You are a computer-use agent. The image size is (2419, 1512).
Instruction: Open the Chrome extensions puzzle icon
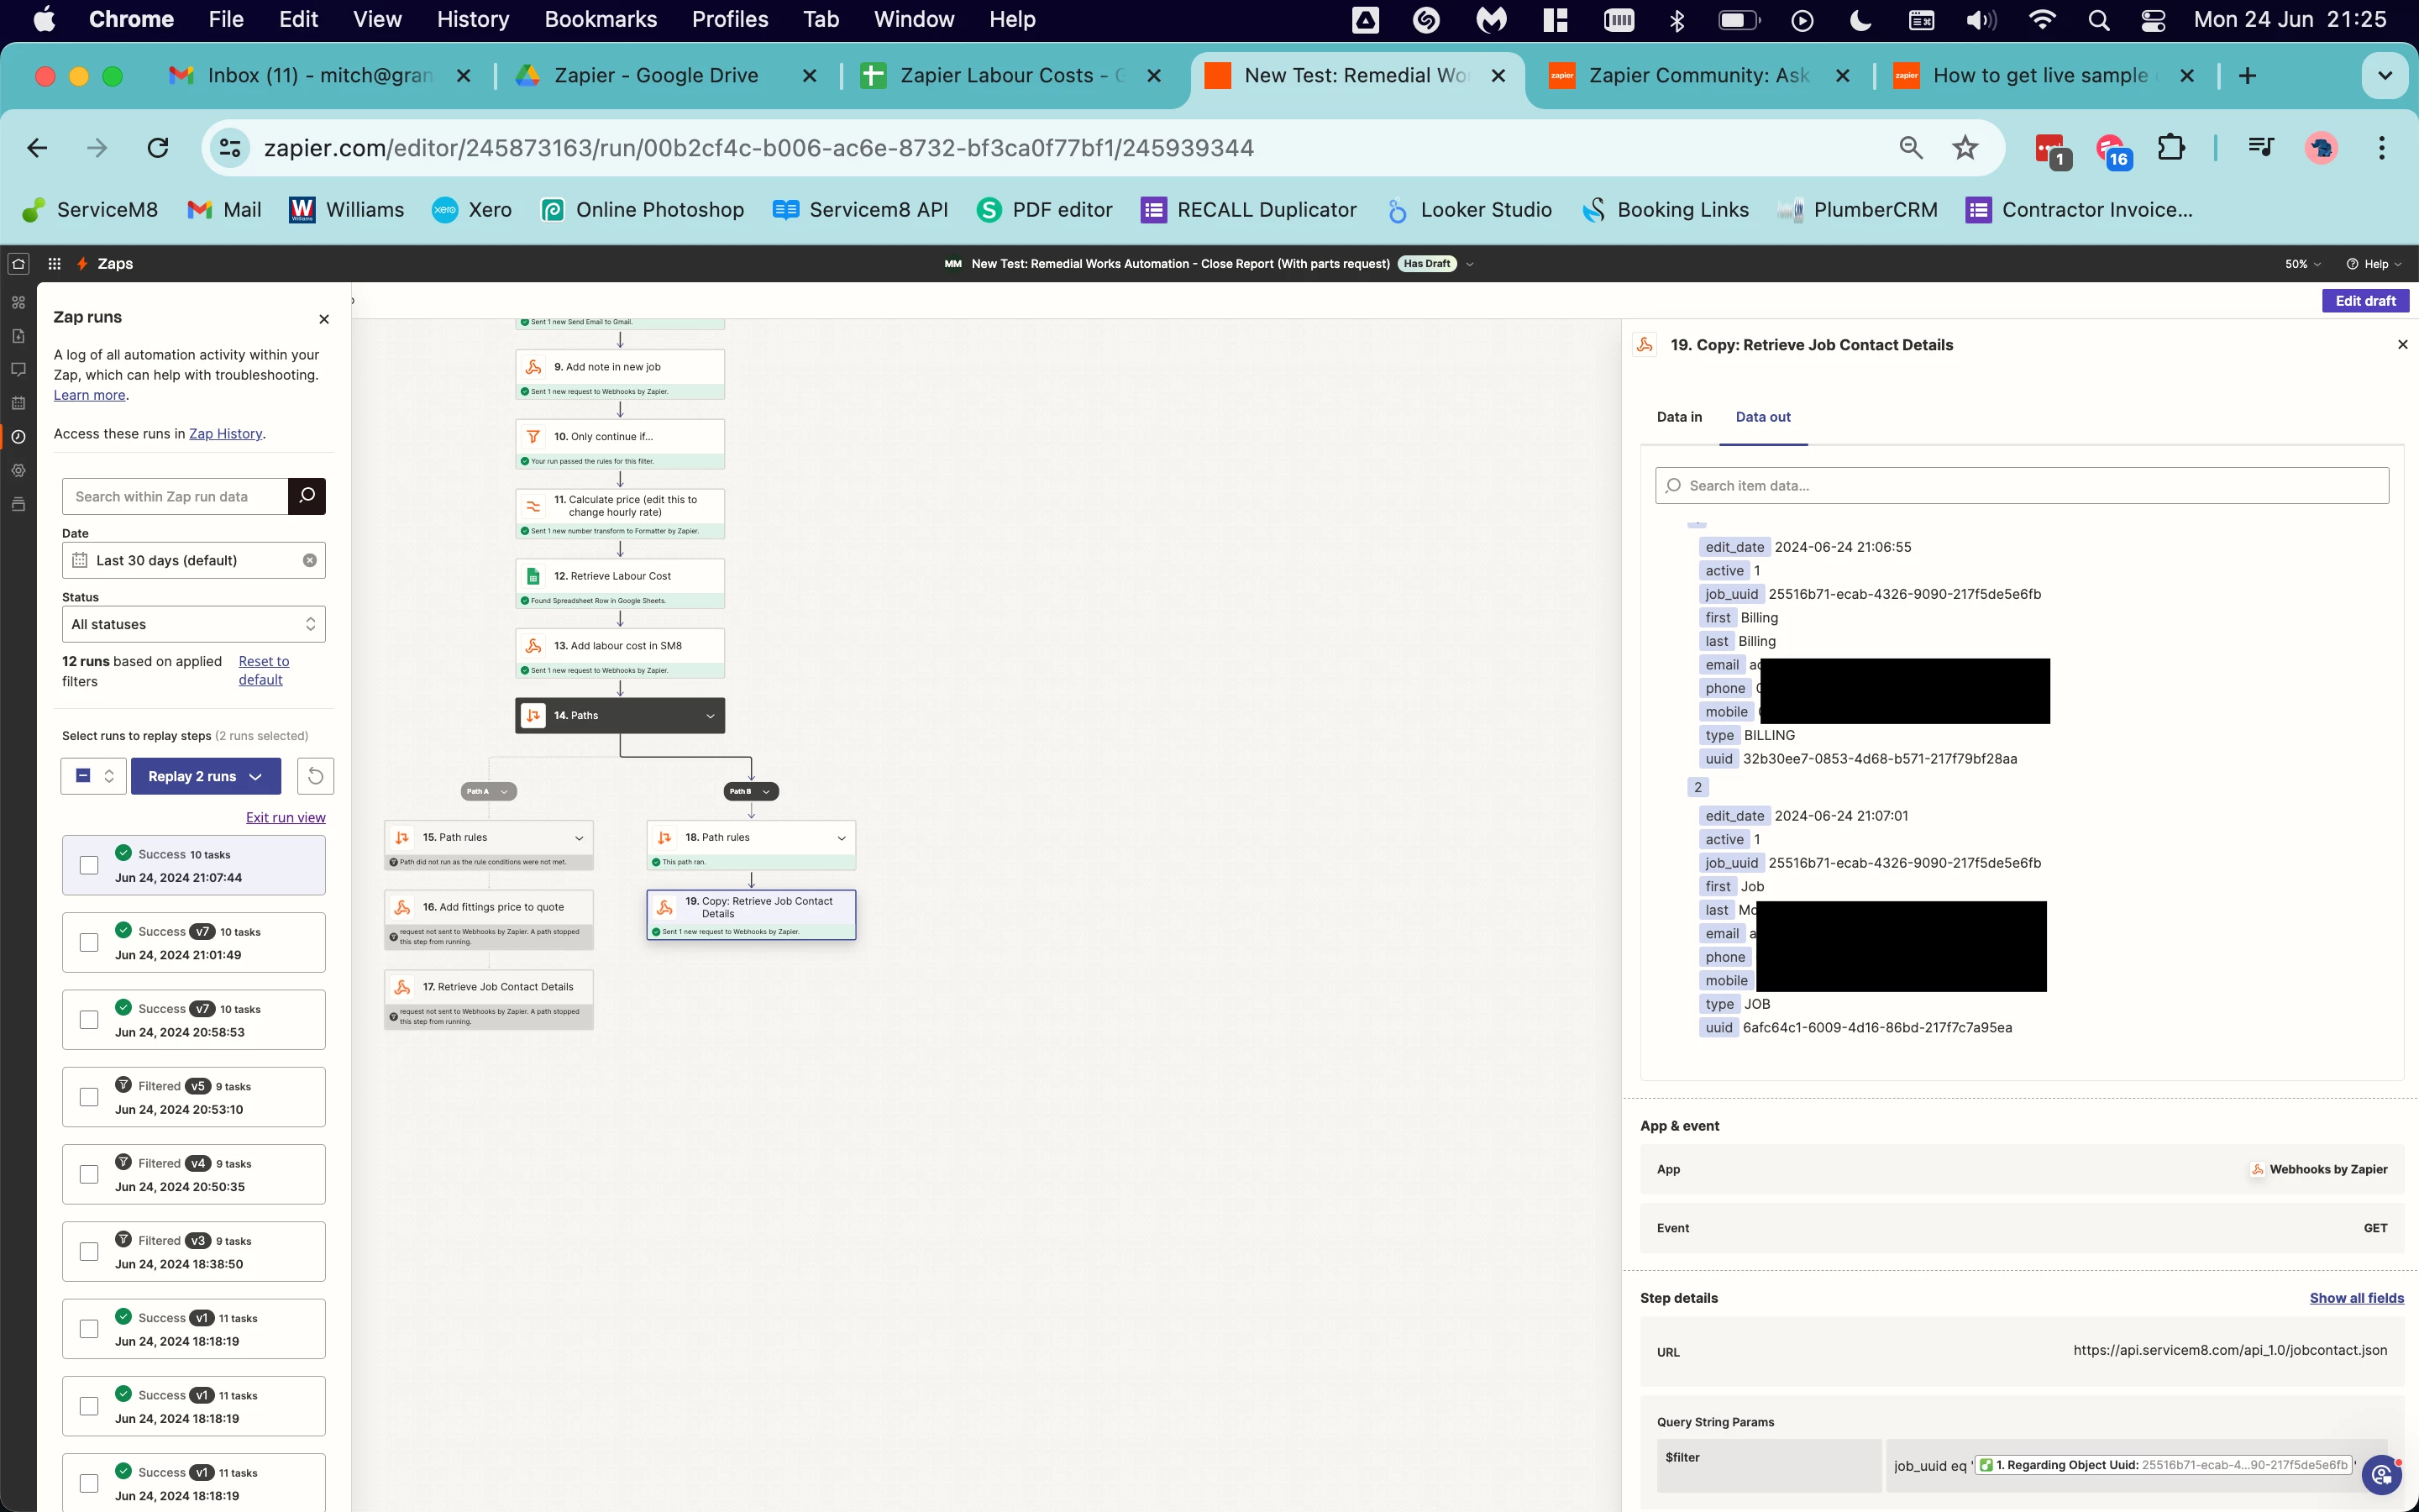pos(2171,148)
